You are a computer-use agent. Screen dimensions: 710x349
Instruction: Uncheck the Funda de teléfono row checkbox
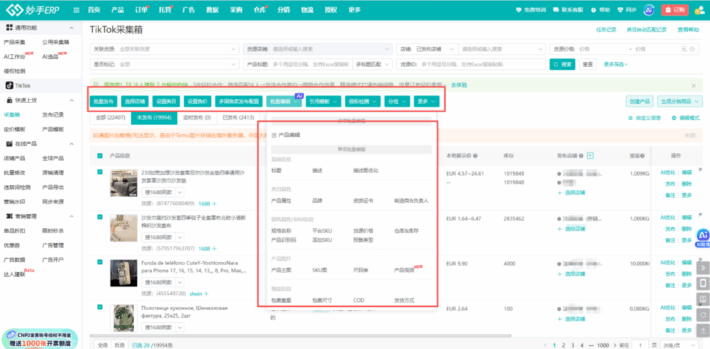point(100,262)
